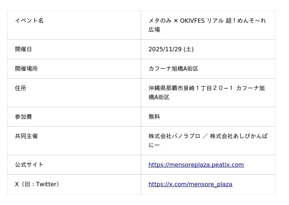The image size is (289, 205).
Task: Click the 共同主催 label cell
Action: 26,136
